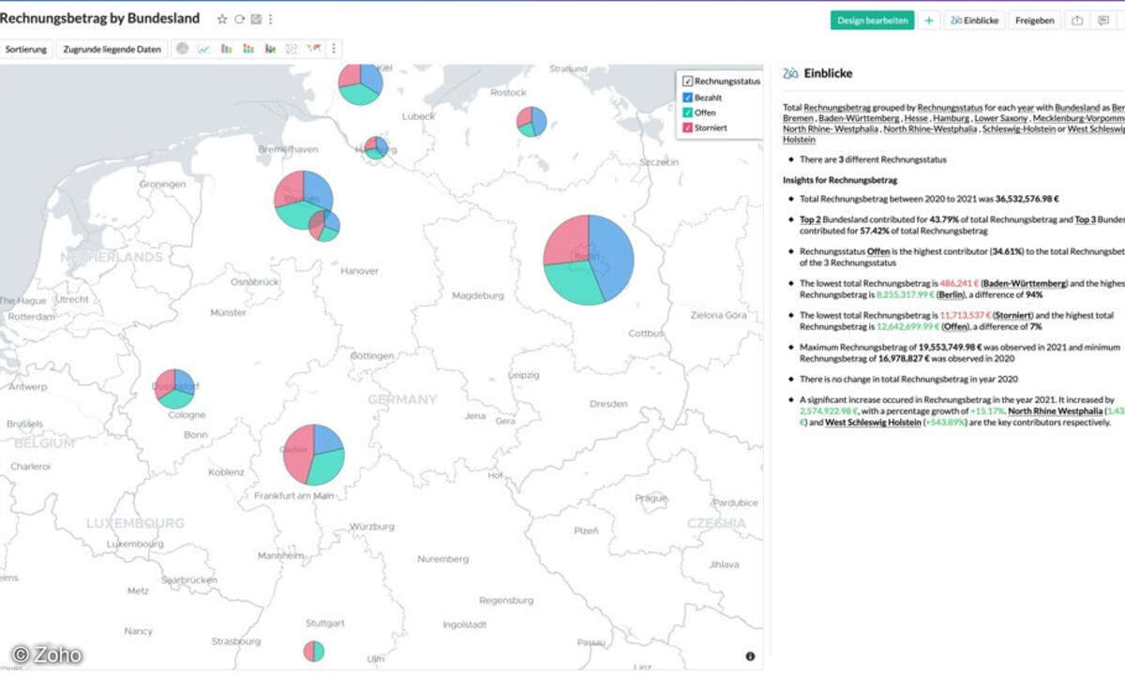Click the growth value '+15.17%'
The image size is (1125, 675).
coord(987,411)
